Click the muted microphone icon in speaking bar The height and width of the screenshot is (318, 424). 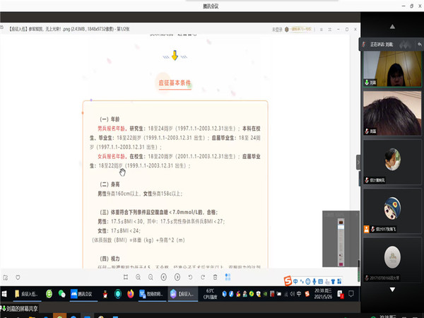pyautogui.click(x=364, y=44)
